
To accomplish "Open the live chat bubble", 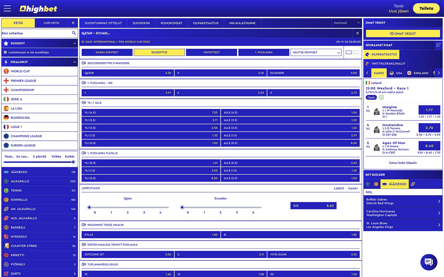I will (429, 262).
